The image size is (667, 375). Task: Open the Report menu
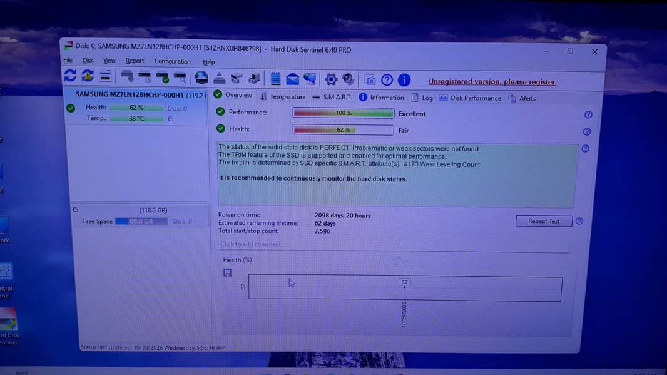[x=135, y=61]
